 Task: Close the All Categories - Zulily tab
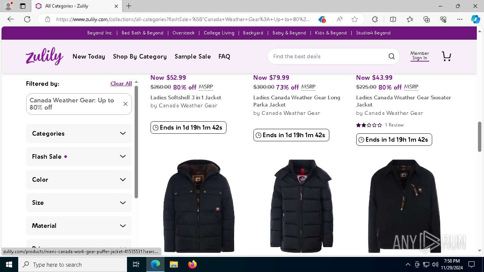tap(116, 6)
